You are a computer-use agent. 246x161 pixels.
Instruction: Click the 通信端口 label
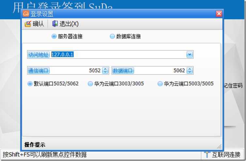pos(38,71)
